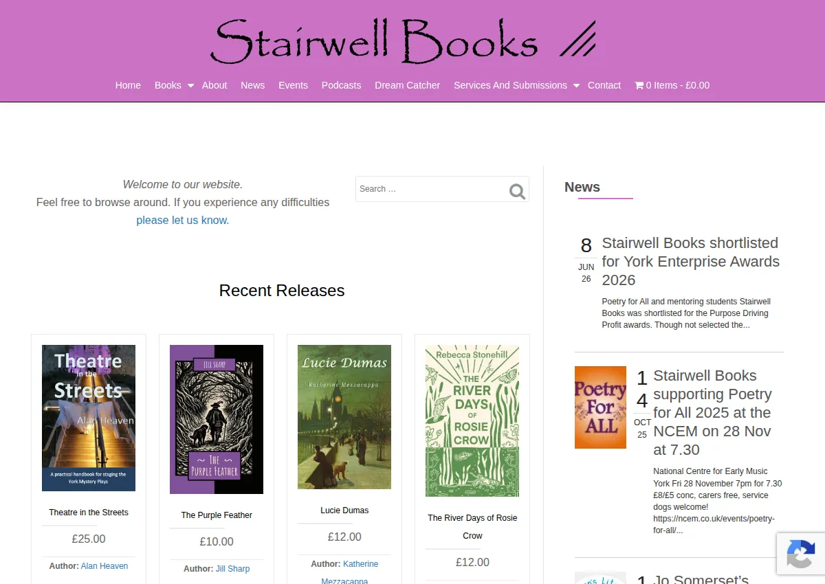Click the 'News' sidebar heading
Viewport: 825px width, 584px height.
[582, 187]
